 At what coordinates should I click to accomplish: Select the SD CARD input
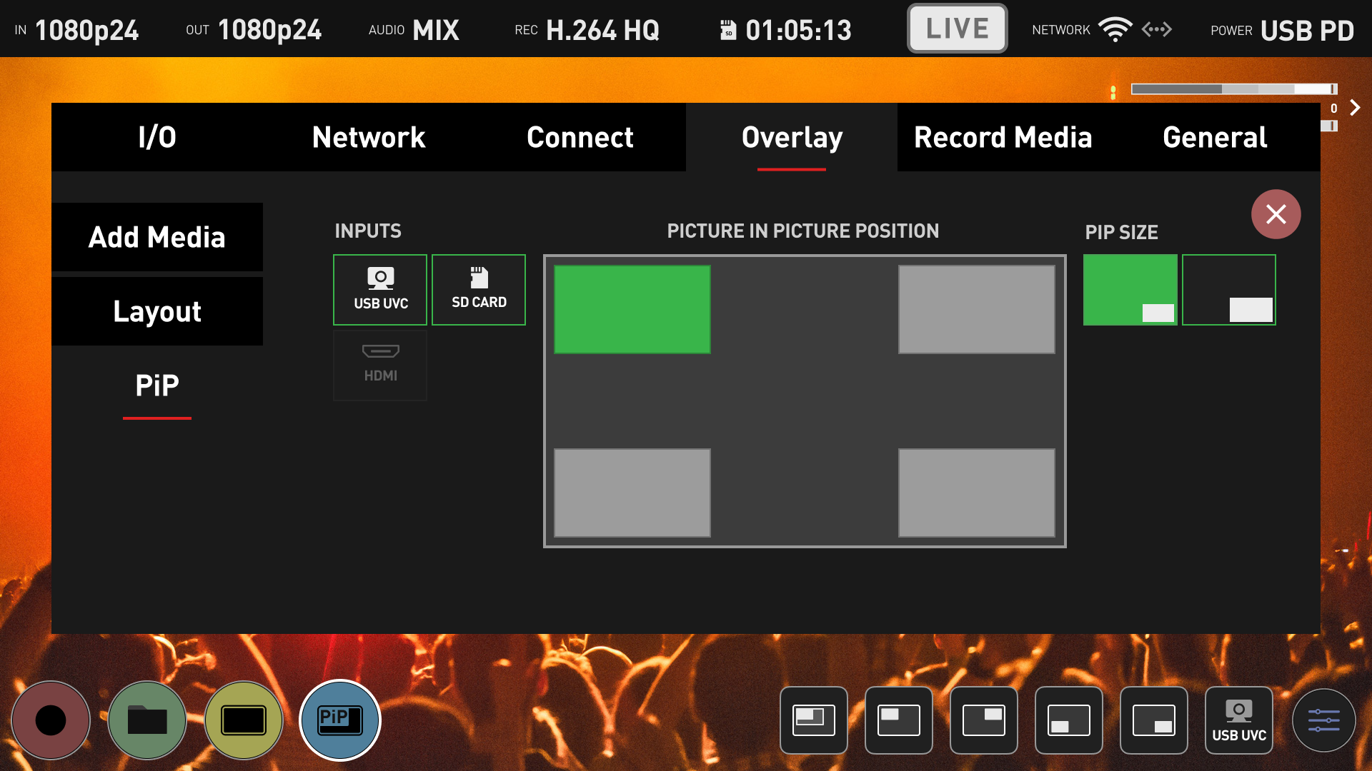point(479,290)
